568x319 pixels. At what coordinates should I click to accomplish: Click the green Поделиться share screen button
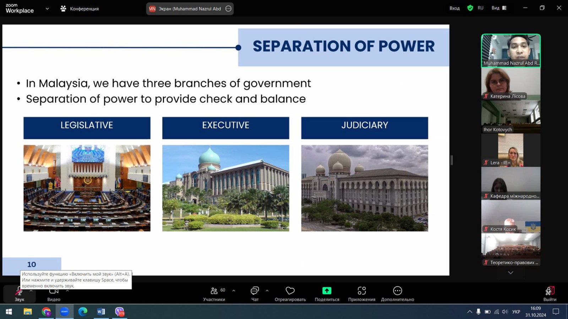point(327,294)
